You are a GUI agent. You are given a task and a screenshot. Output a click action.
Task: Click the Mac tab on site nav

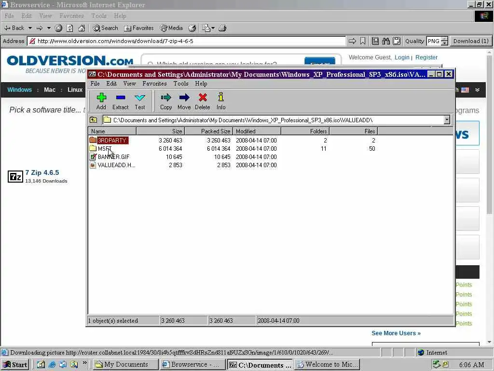[50, 90]
